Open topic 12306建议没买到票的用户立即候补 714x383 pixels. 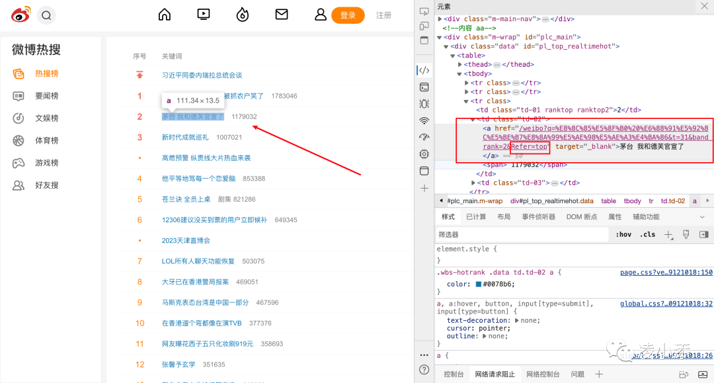point(214,220)
